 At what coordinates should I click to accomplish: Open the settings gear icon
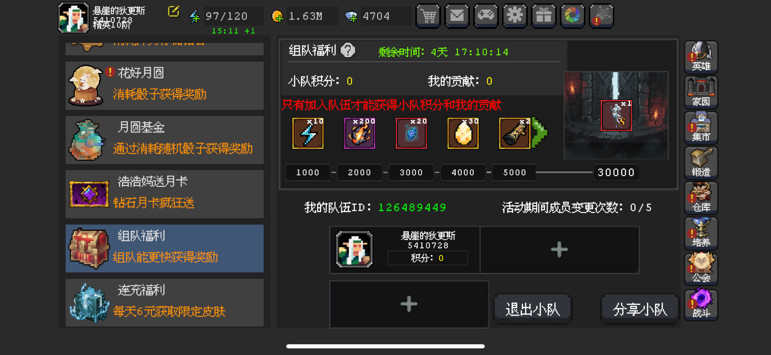515,16
